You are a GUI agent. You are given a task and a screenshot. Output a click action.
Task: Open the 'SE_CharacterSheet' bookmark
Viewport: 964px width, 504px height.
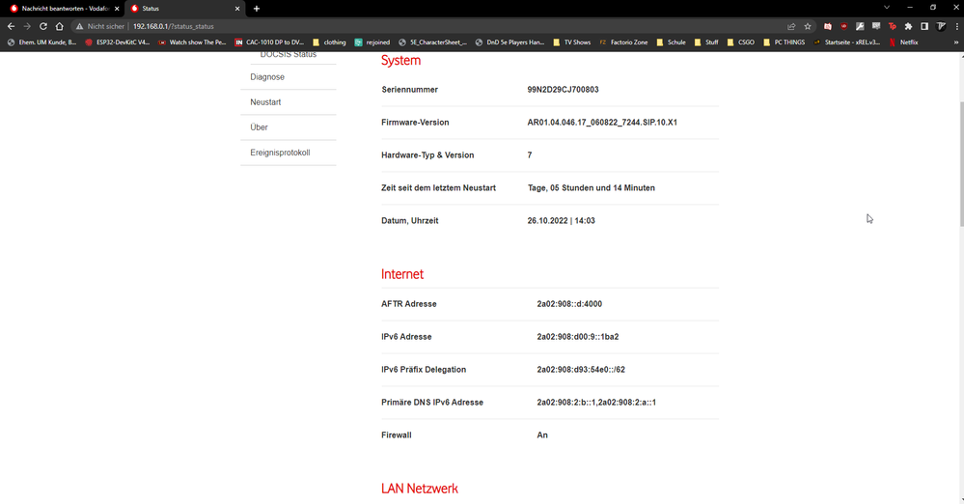432,42
